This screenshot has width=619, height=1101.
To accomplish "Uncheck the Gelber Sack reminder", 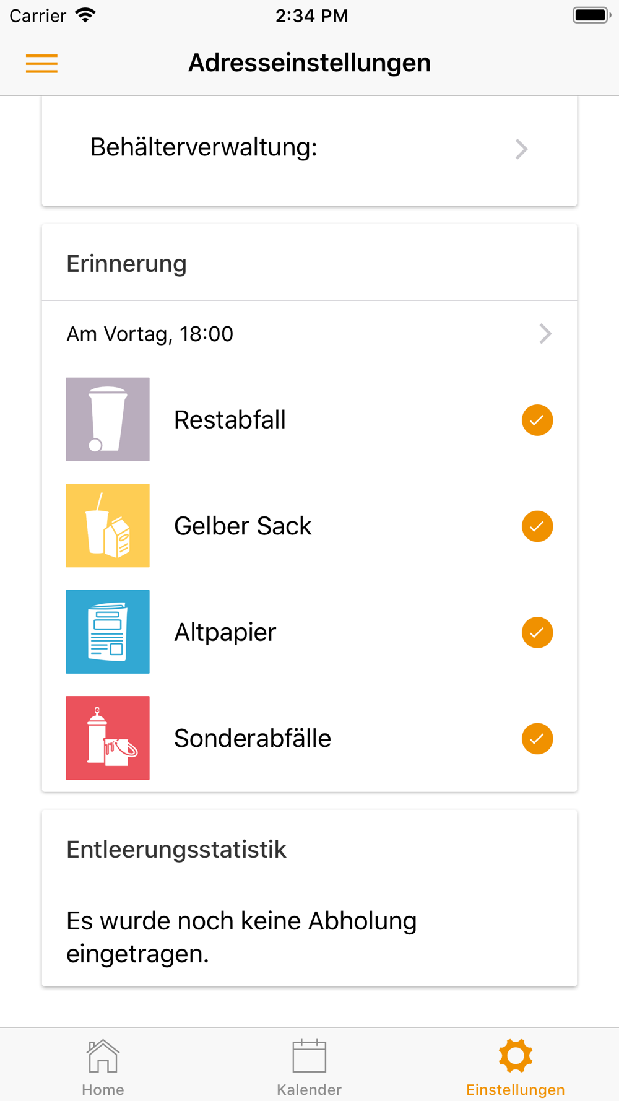I will [537, 526].
